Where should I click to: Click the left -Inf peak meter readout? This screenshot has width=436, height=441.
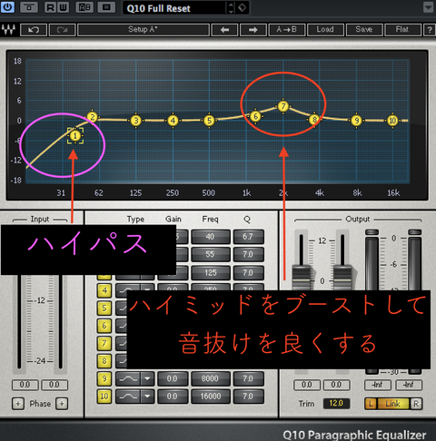point(378,385)
